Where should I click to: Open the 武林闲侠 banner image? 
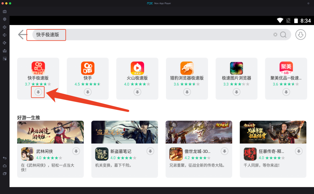coord(51,132)
